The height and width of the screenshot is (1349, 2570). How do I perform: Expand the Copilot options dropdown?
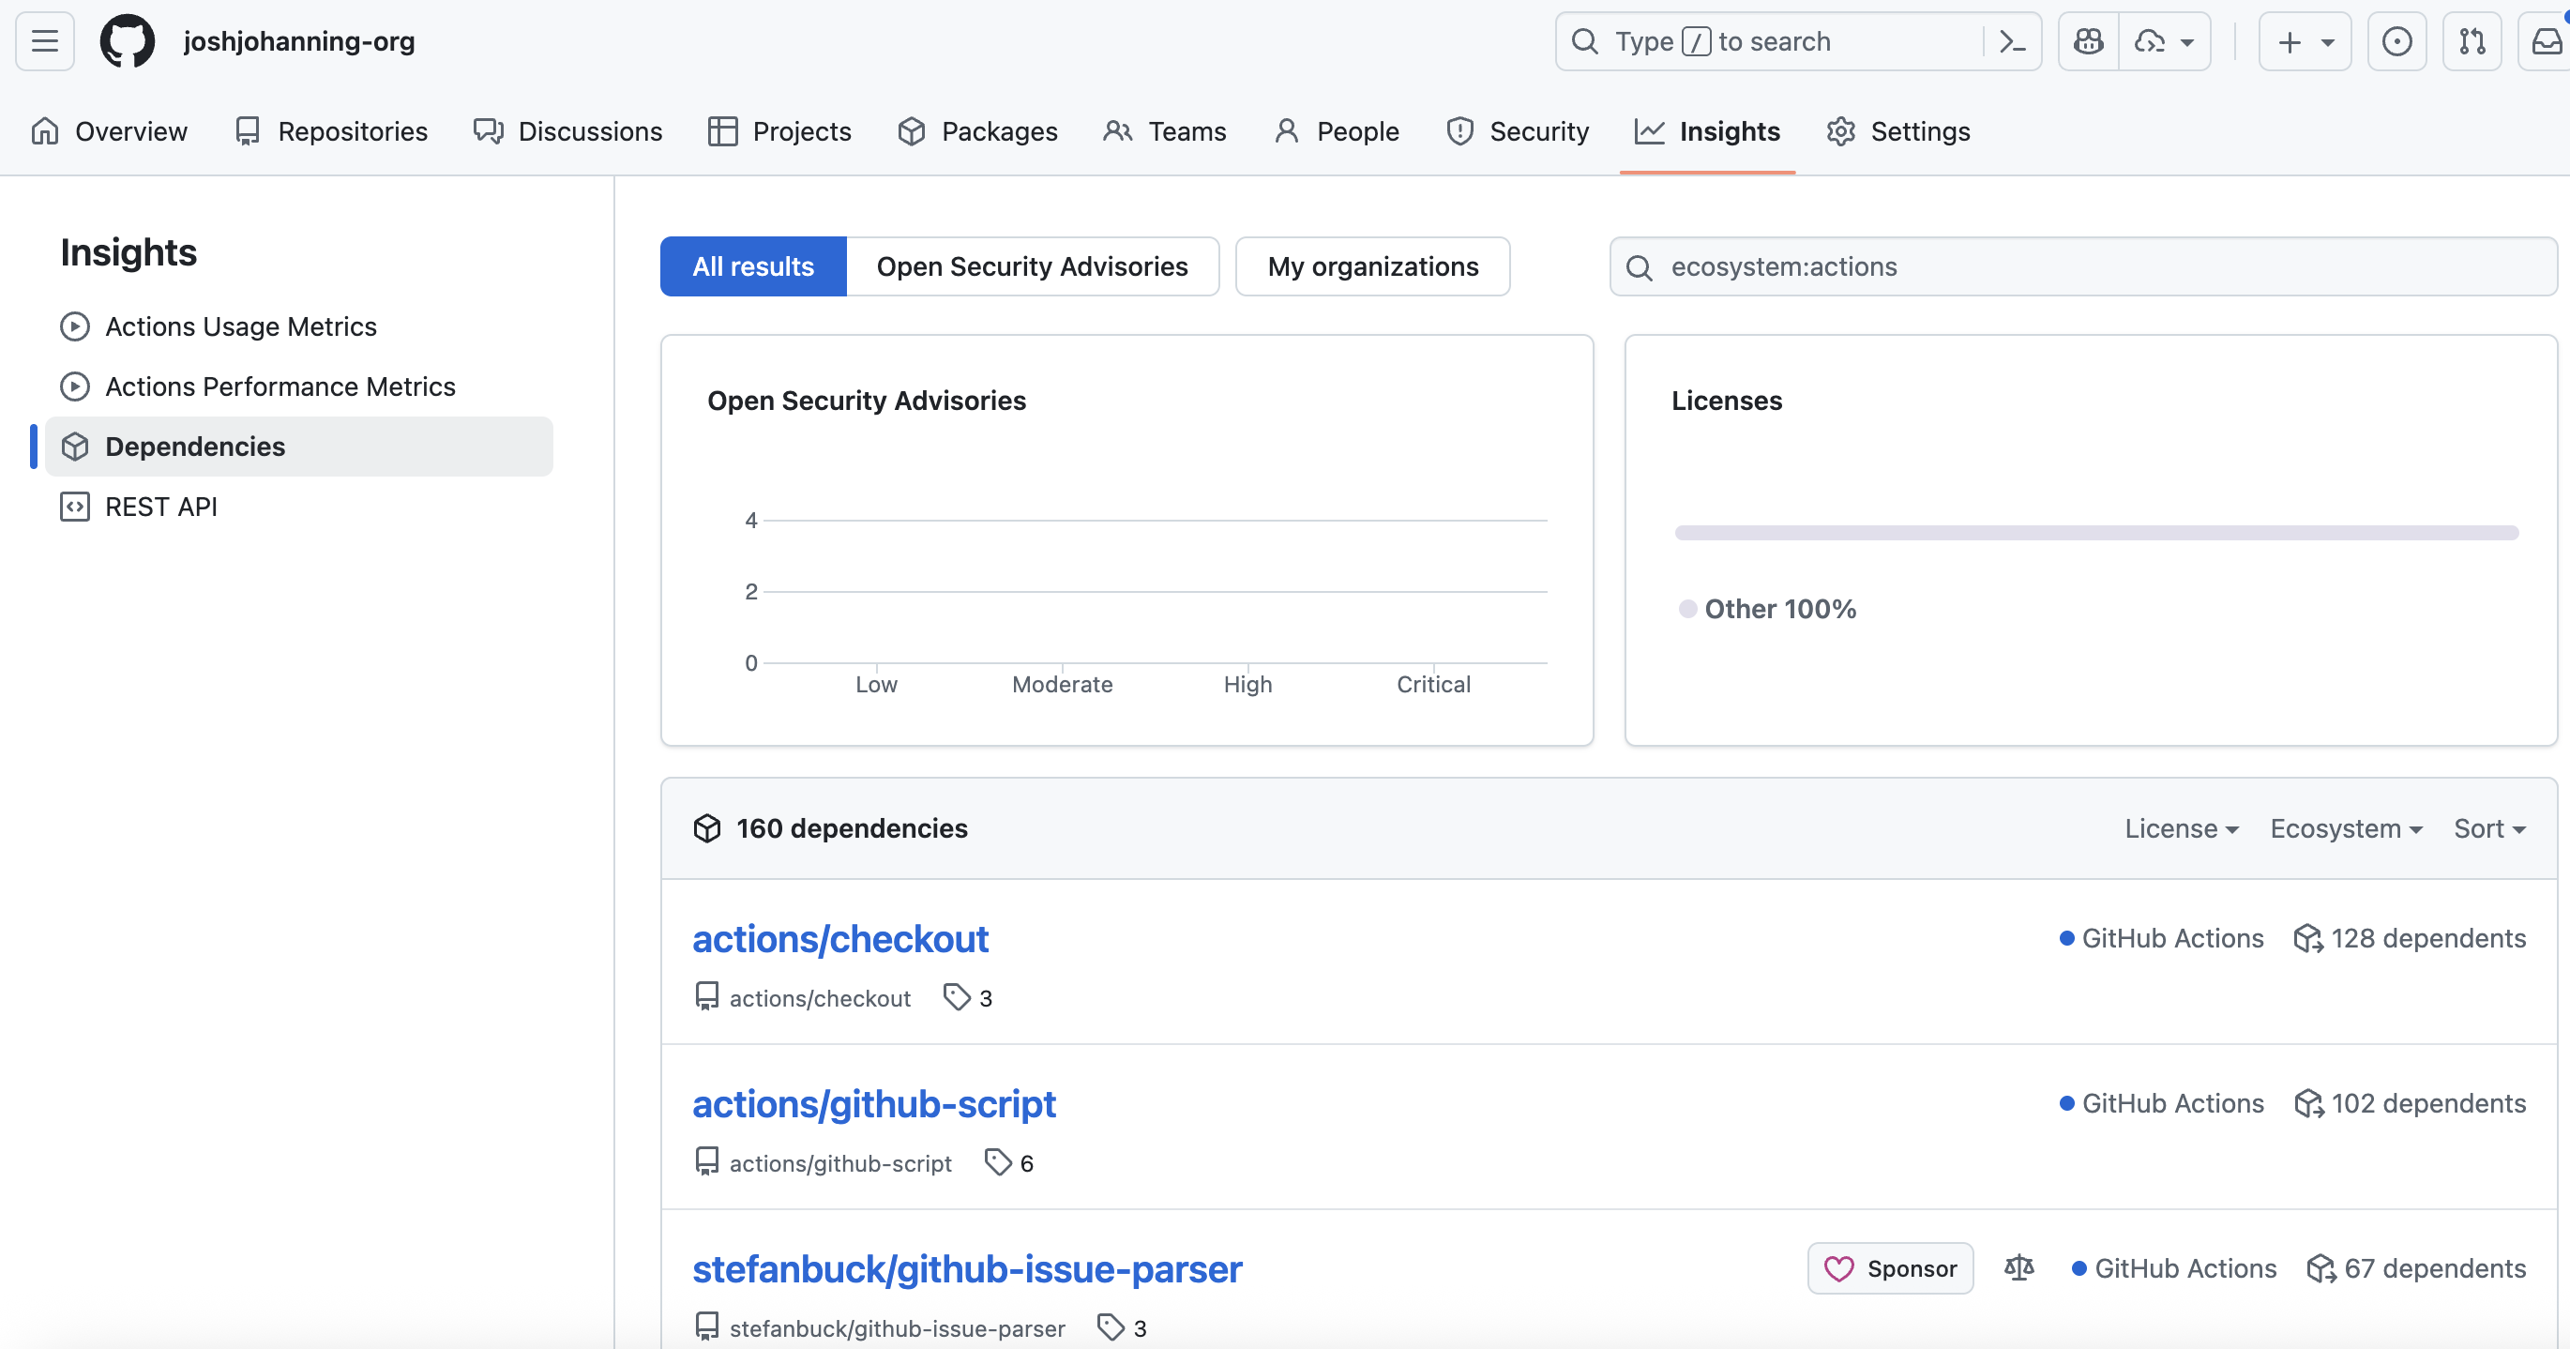[2165, 41]
